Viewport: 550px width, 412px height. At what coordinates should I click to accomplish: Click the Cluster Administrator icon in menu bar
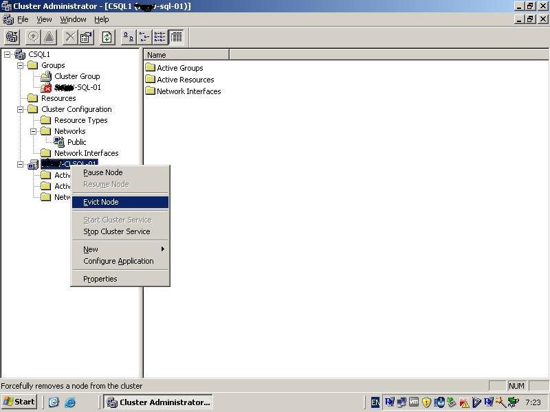pos(8,19)
